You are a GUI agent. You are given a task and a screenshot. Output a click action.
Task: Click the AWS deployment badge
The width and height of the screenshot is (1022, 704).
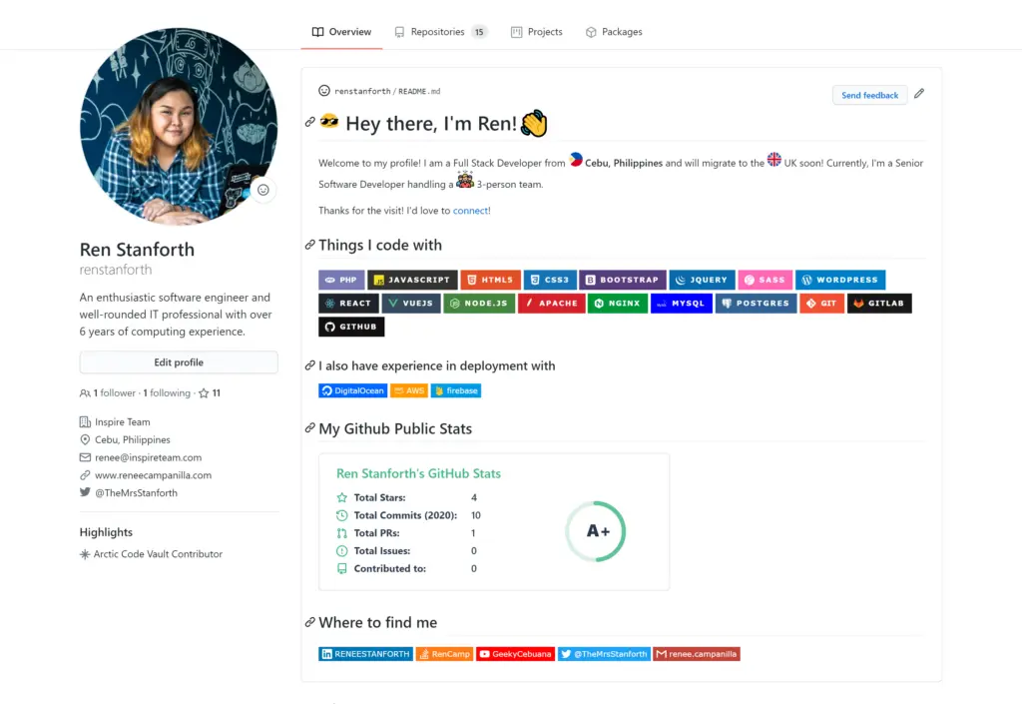coord(409,390)
